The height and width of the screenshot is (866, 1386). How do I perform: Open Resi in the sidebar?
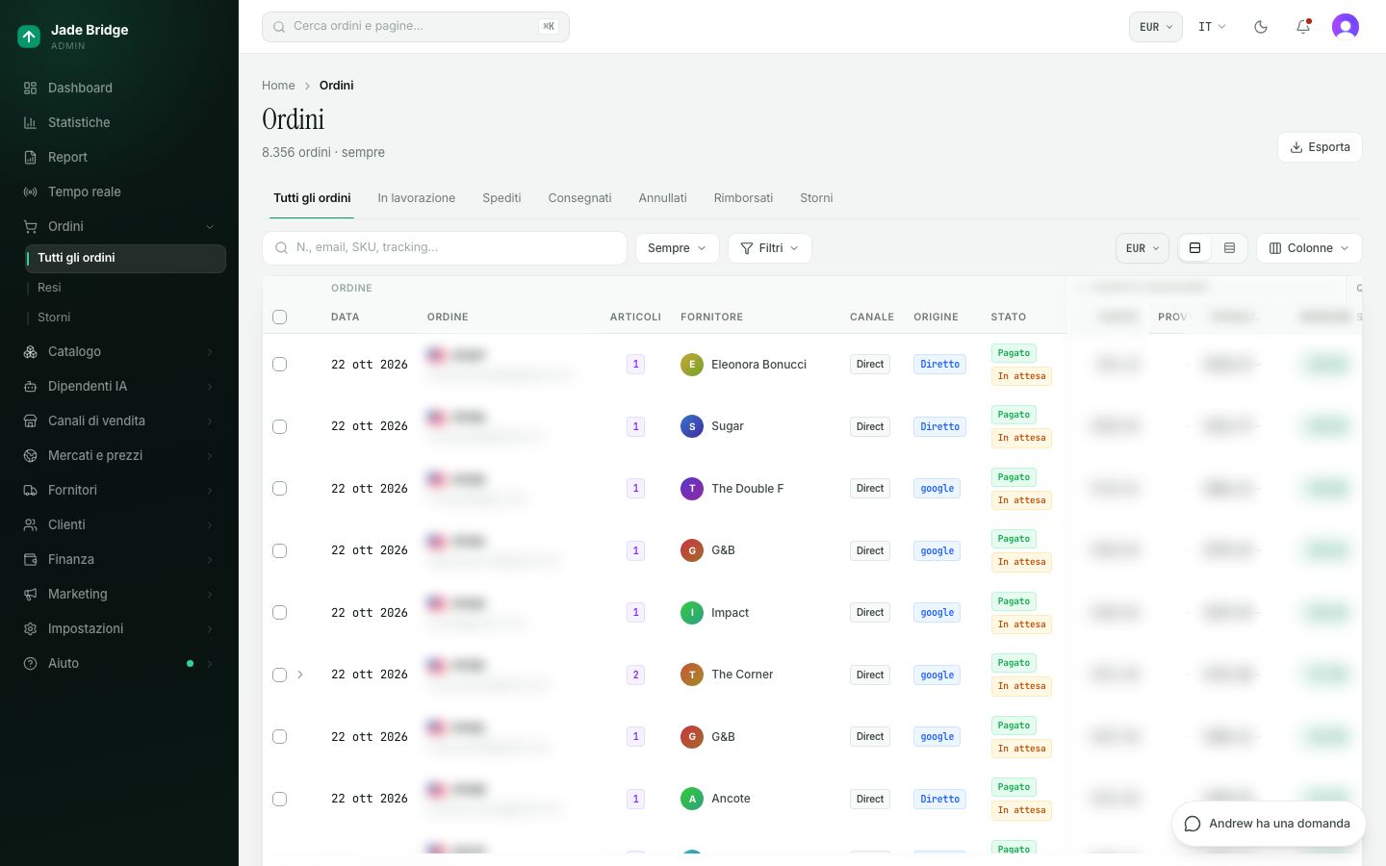pos(125,288)
